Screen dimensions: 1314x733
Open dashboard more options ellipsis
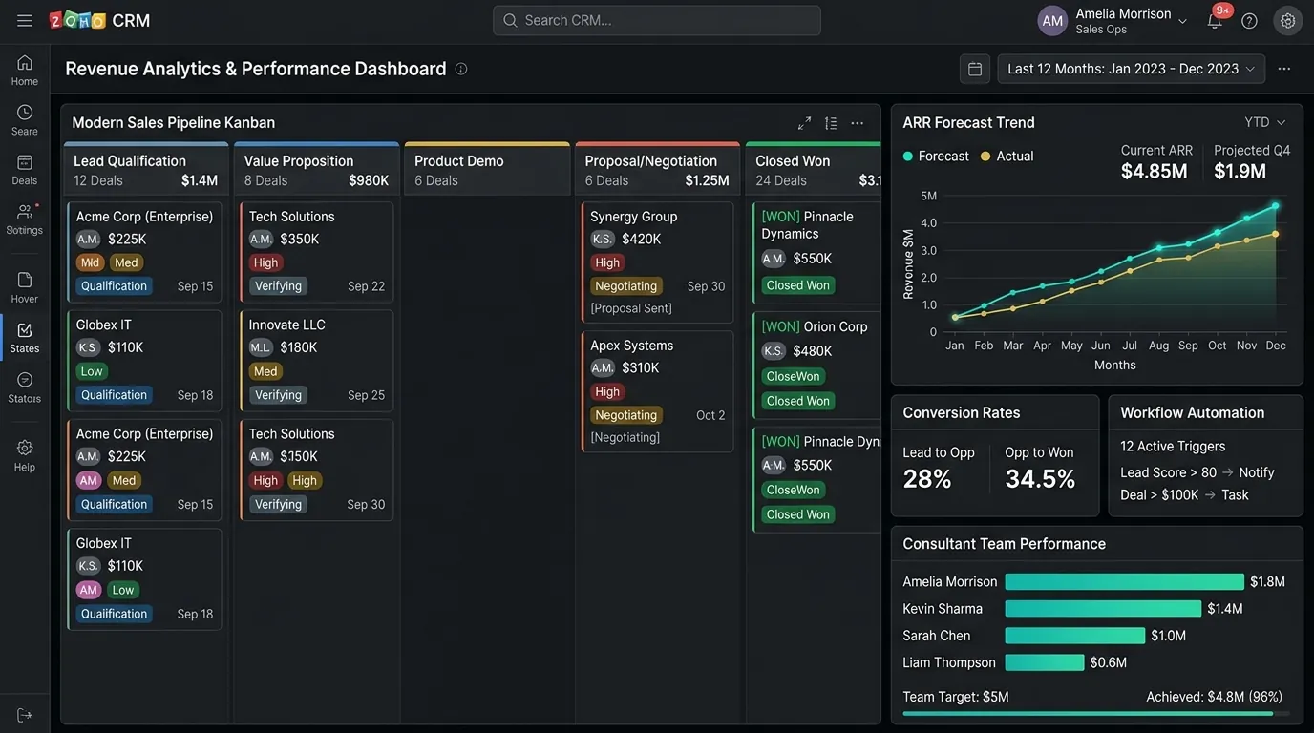(x=1284, y=69)
